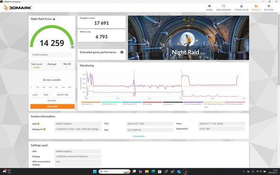Open the Windows Start menu
Image resolution: width=280 pixels, height=175 pixels.
click(x=95, y=171)
